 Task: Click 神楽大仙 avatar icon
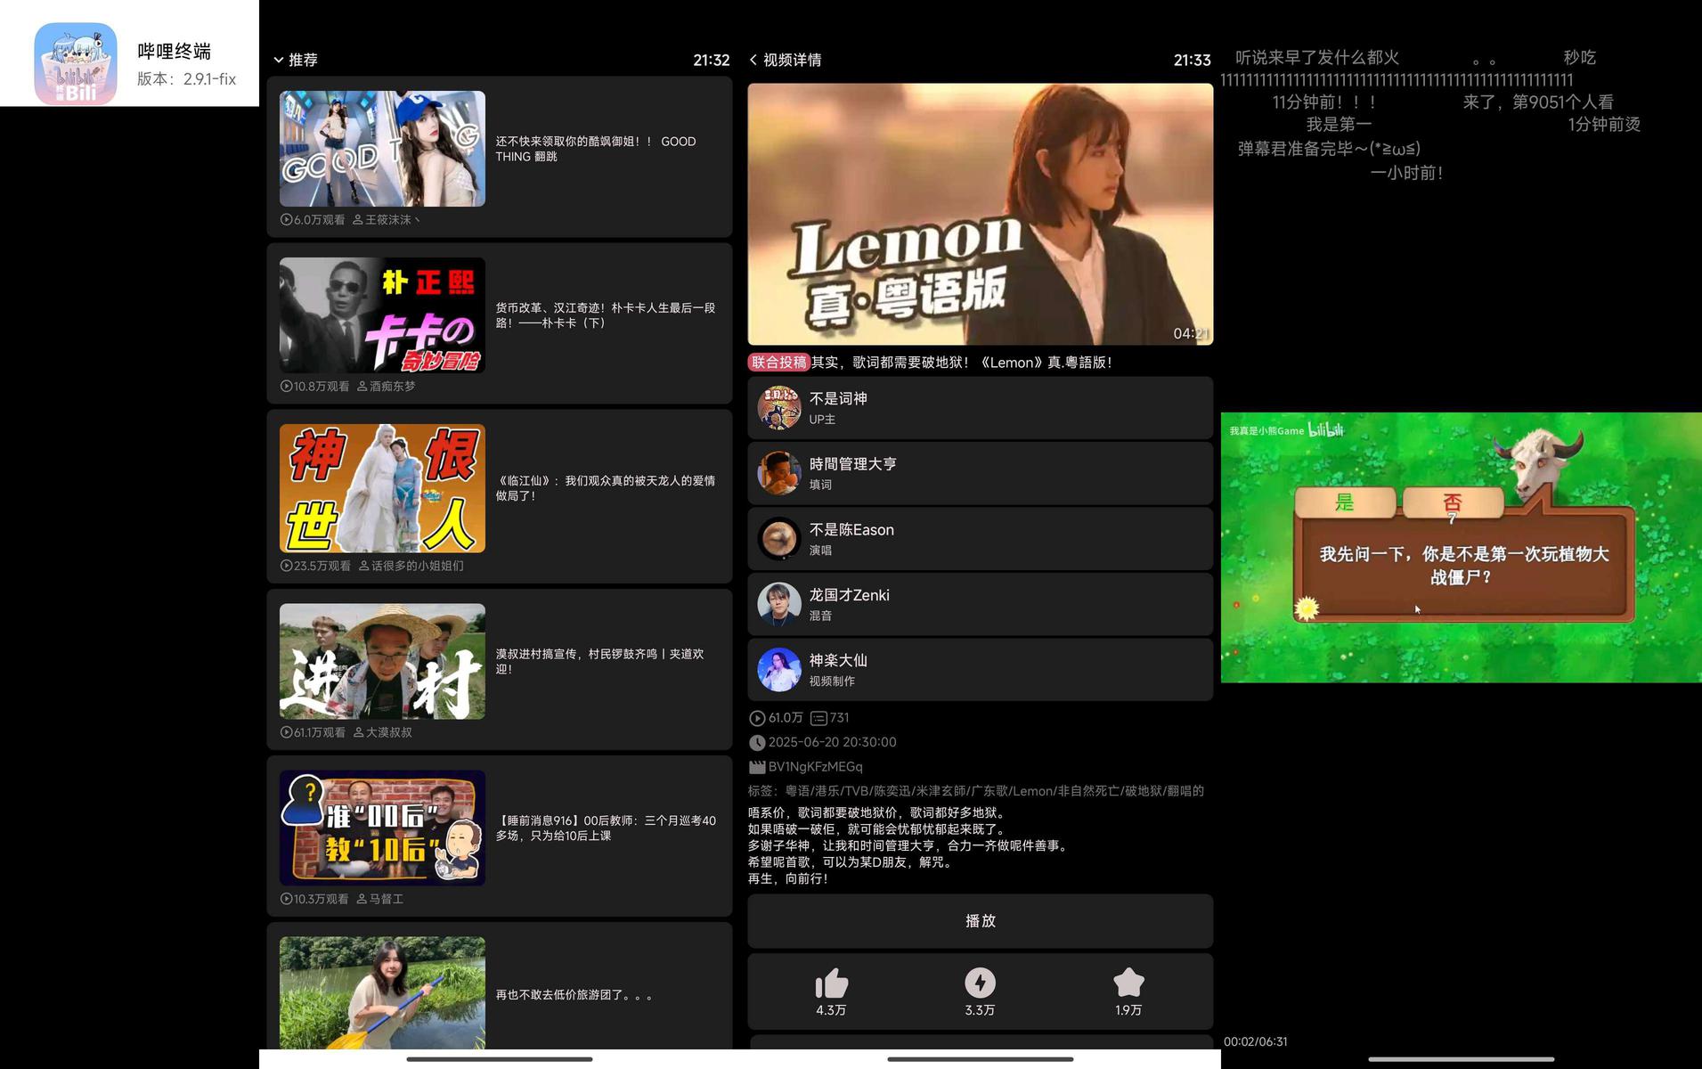tap(778, 670)
